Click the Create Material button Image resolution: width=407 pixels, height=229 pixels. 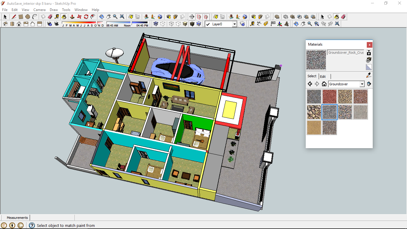[369, 60]
